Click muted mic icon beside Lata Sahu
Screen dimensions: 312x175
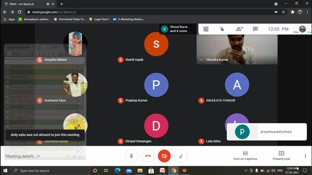[x=201, y=141]
